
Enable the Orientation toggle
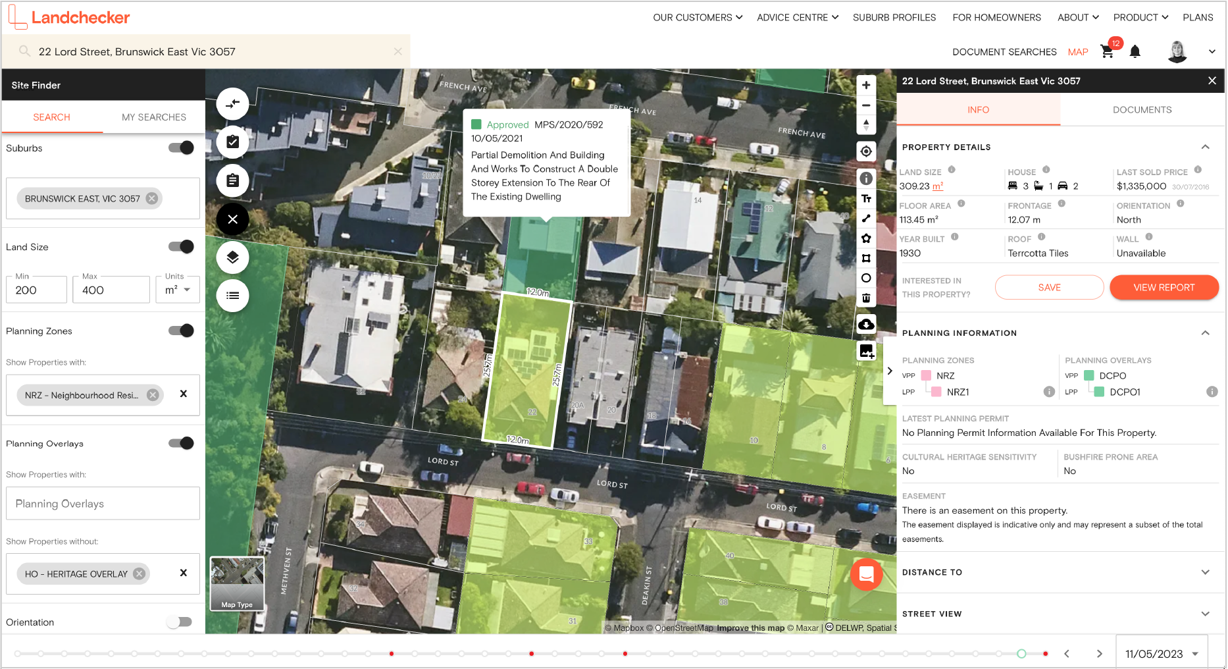pos(179,622)
